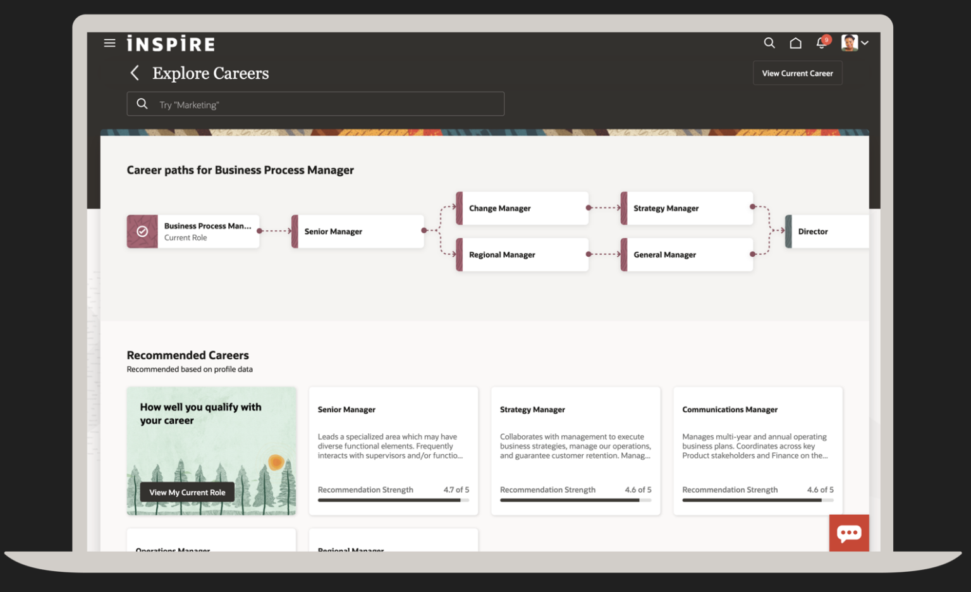Expand connections from the Senior Manager node
The width and height of the screenshot is (971, 592).
point(422,231)
